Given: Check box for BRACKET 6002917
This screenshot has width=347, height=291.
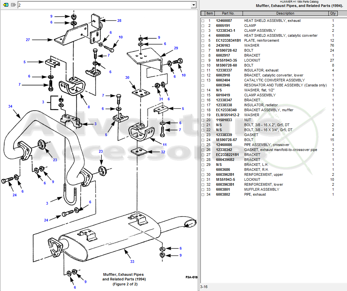Looking at the screenshot, I should pyautogui.click(x=203, y=56).
